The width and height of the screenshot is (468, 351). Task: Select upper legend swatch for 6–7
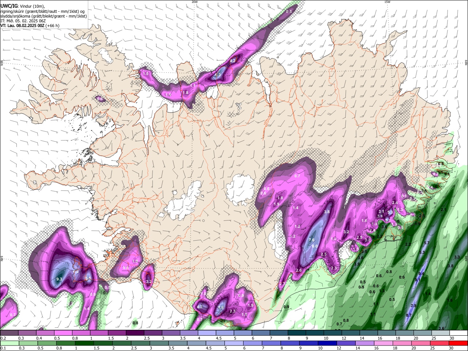pos(261,333)
